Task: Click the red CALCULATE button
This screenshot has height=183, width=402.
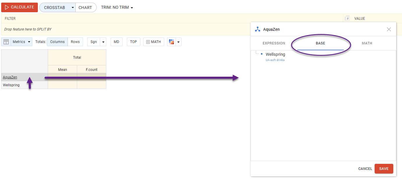Action: click(x=20, y=7)
